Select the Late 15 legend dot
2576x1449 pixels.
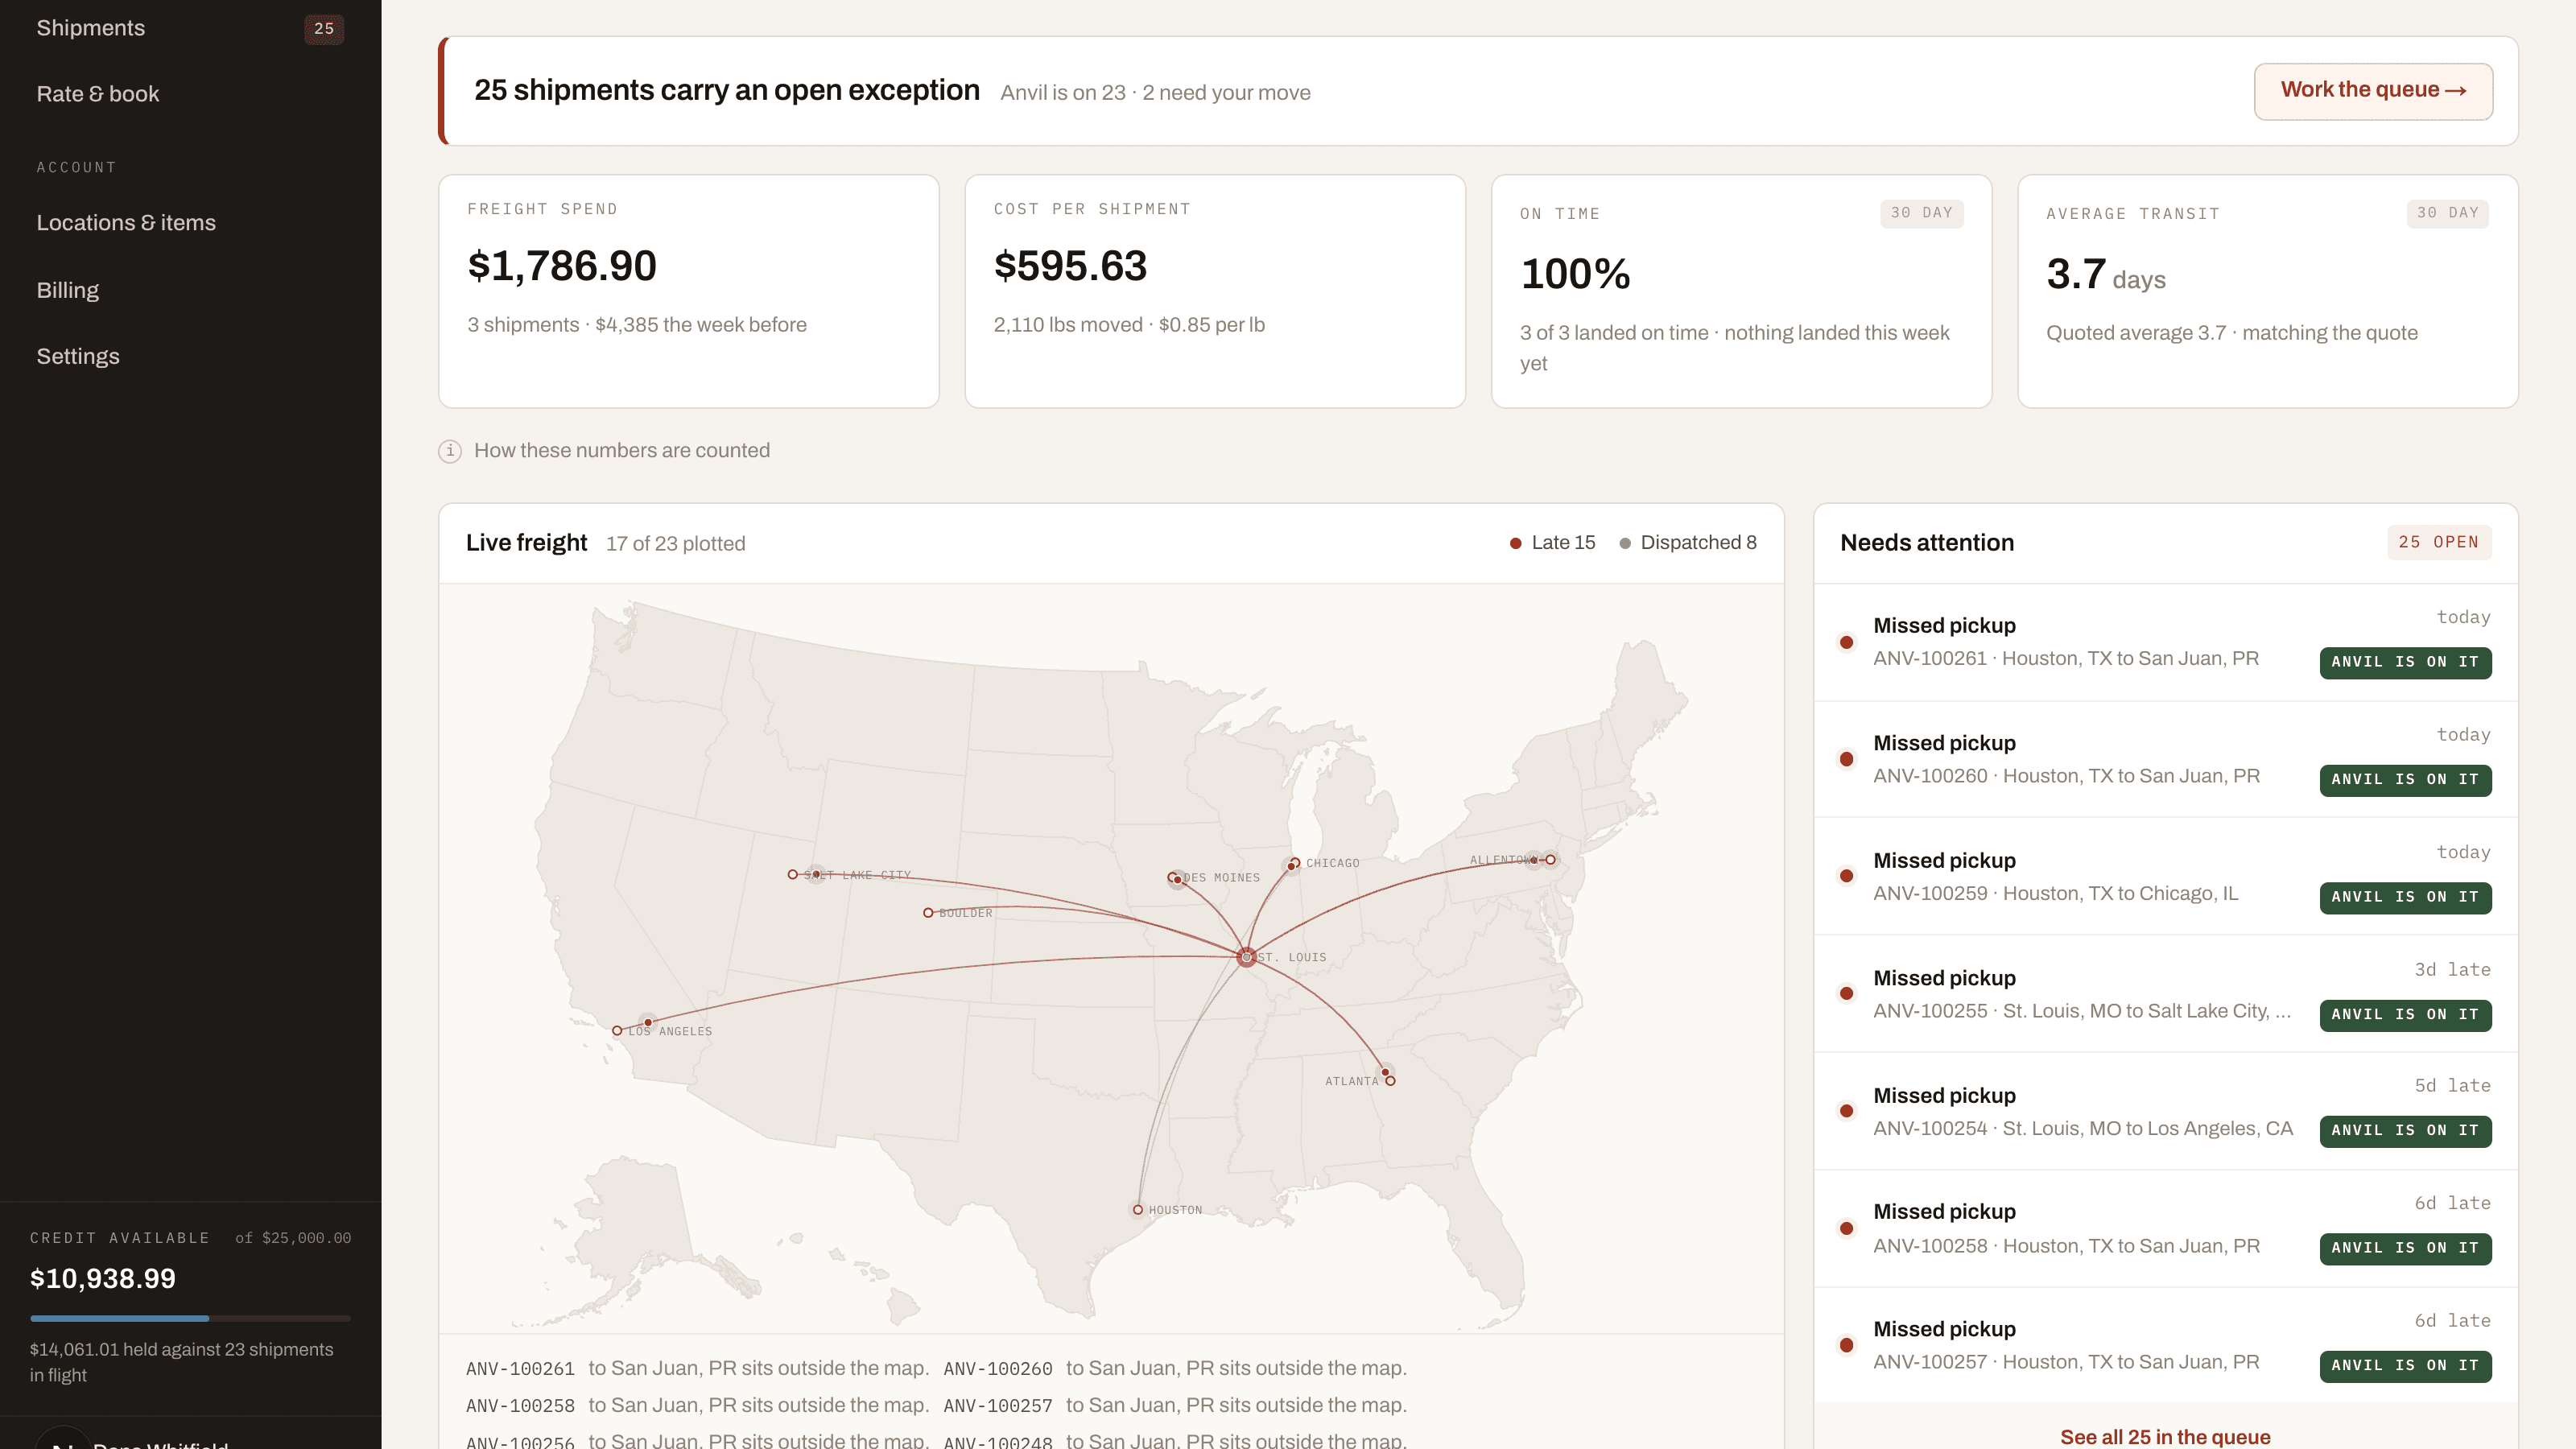click(1515, 543)
